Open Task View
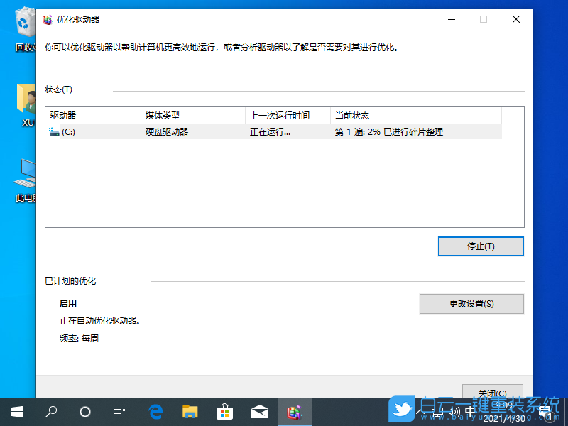Viewport: 568px width, 426px height. pyautogui.click(x=119, y=411)
